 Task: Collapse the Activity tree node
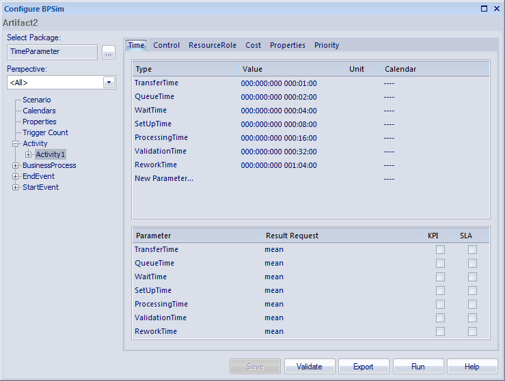point(16,143)
